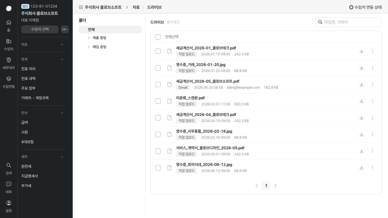Tick the checkbox for 영수증_회의식대_2026-06-12.jpg

click(158, 168)
